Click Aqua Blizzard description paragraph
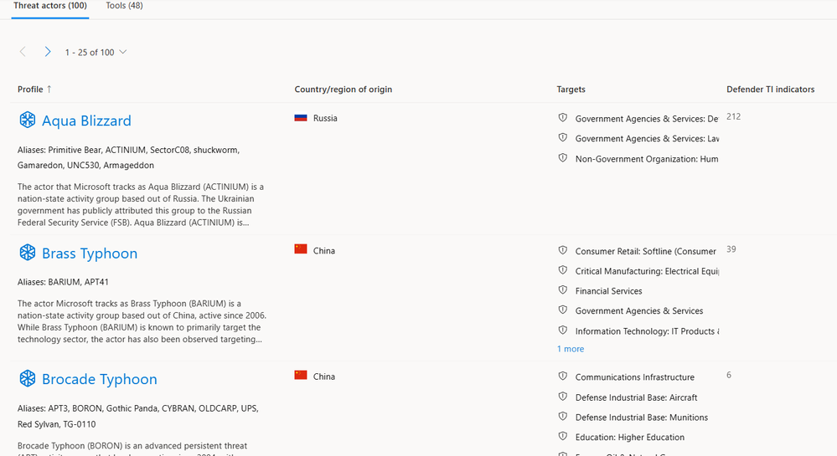Screen dimensions: 837x456 pos(141,205)
